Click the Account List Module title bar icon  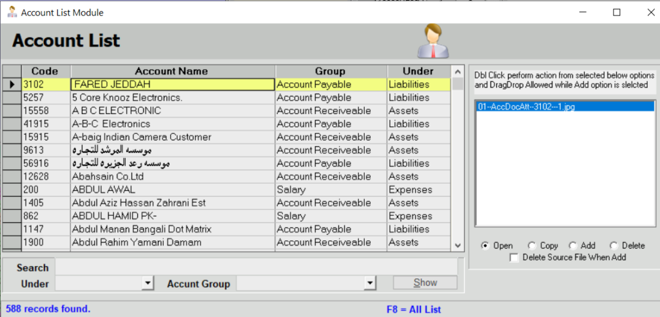12,12
